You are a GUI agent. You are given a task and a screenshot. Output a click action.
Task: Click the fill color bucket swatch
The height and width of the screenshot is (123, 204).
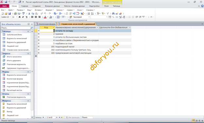pos(51,17)
